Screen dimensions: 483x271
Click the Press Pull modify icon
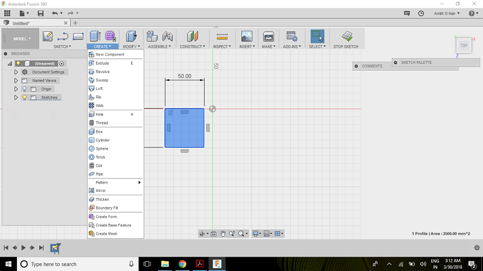pos(131,36)
